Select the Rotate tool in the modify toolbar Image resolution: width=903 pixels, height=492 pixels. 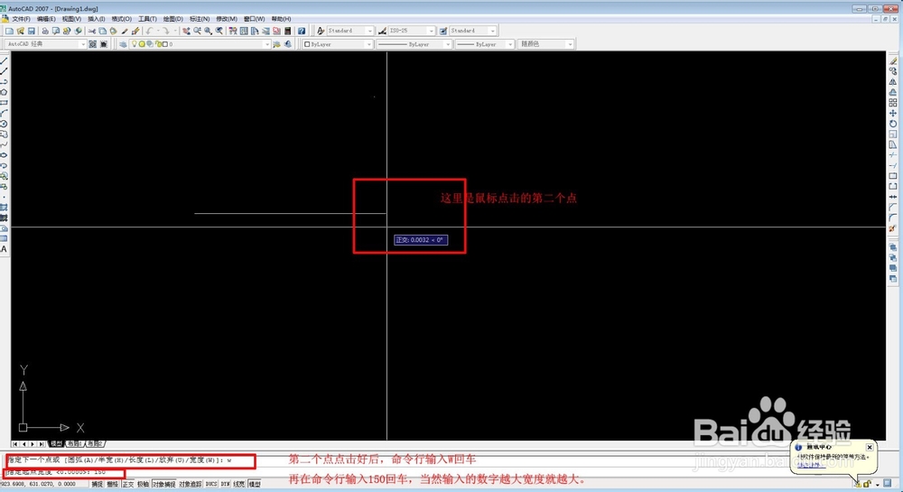pyautogui.click(x=893, y=123)
